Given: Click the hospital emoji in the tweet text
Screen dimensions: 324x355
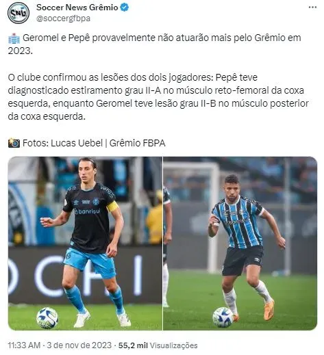Looking at the screenshot, I should pyautogui.click(x=14, y=38).
